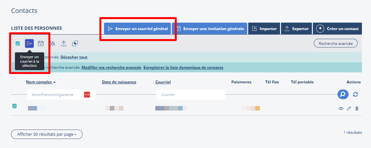Delete the contact with the trash icon
The width and height of the screenshot is (371, 148).
coord(357,109)
